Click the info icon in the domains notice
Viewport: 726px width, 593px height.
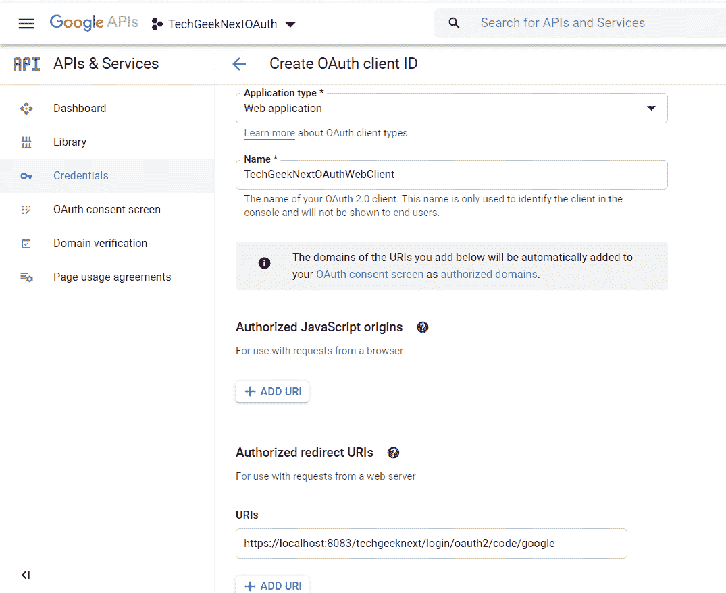click(264, 263)
